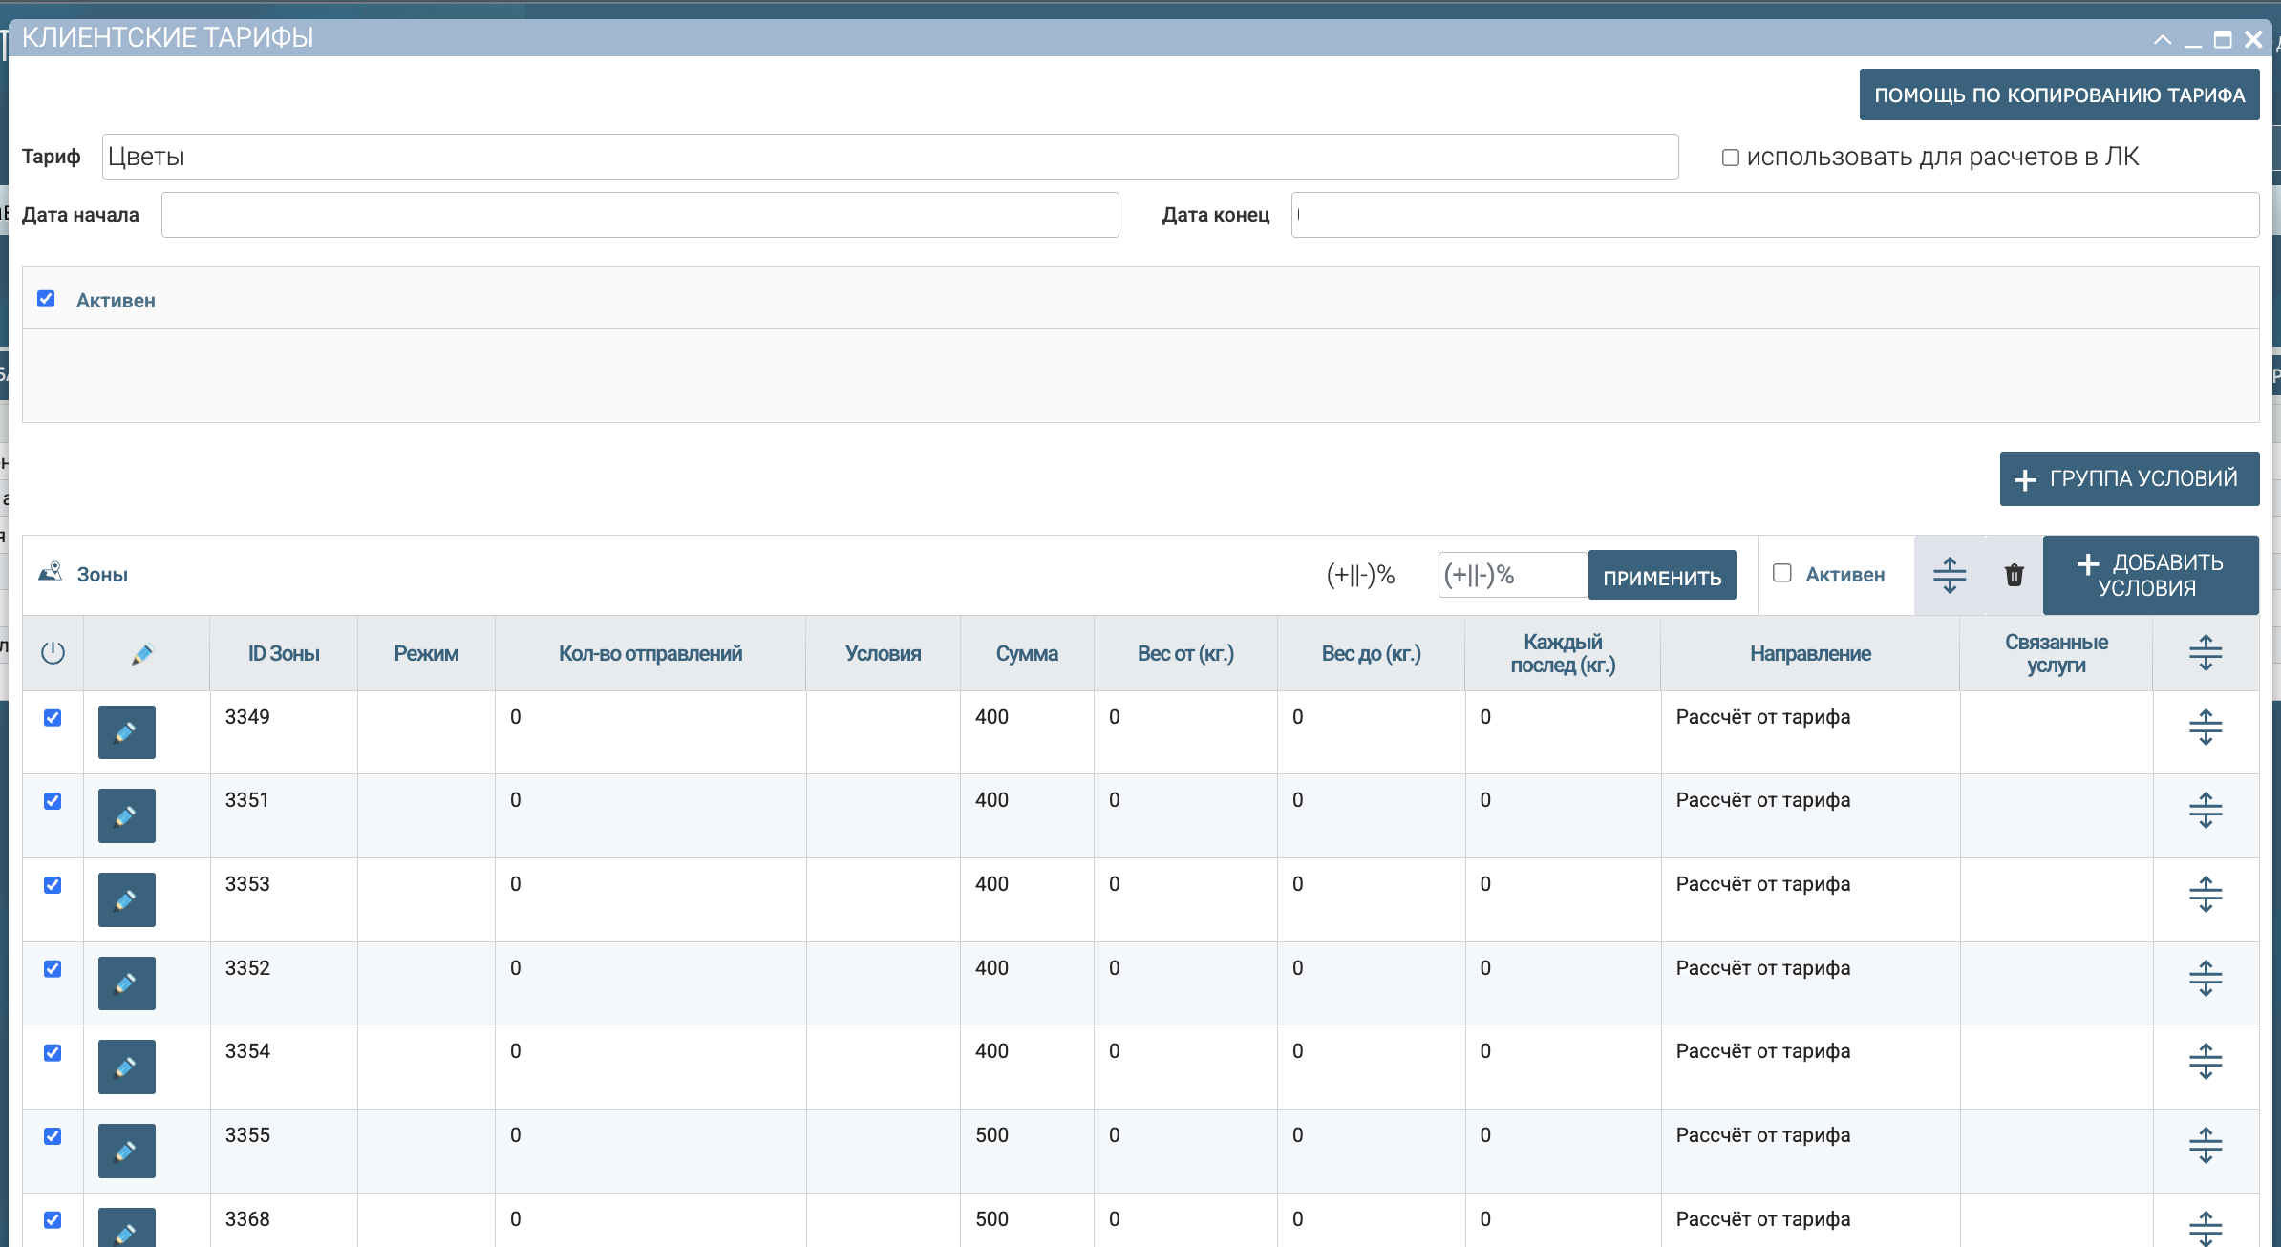The image size is (2281, 1247).
Task: Click ДОБАВИТЬ УСЛОВИЯ button
Action: click(2151, 575)
